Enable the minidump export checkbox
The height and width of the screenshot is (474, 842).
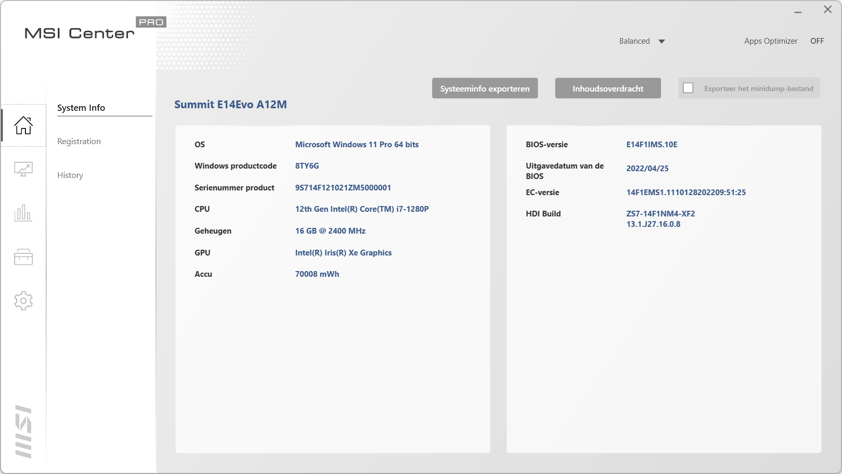pos(688,88)
